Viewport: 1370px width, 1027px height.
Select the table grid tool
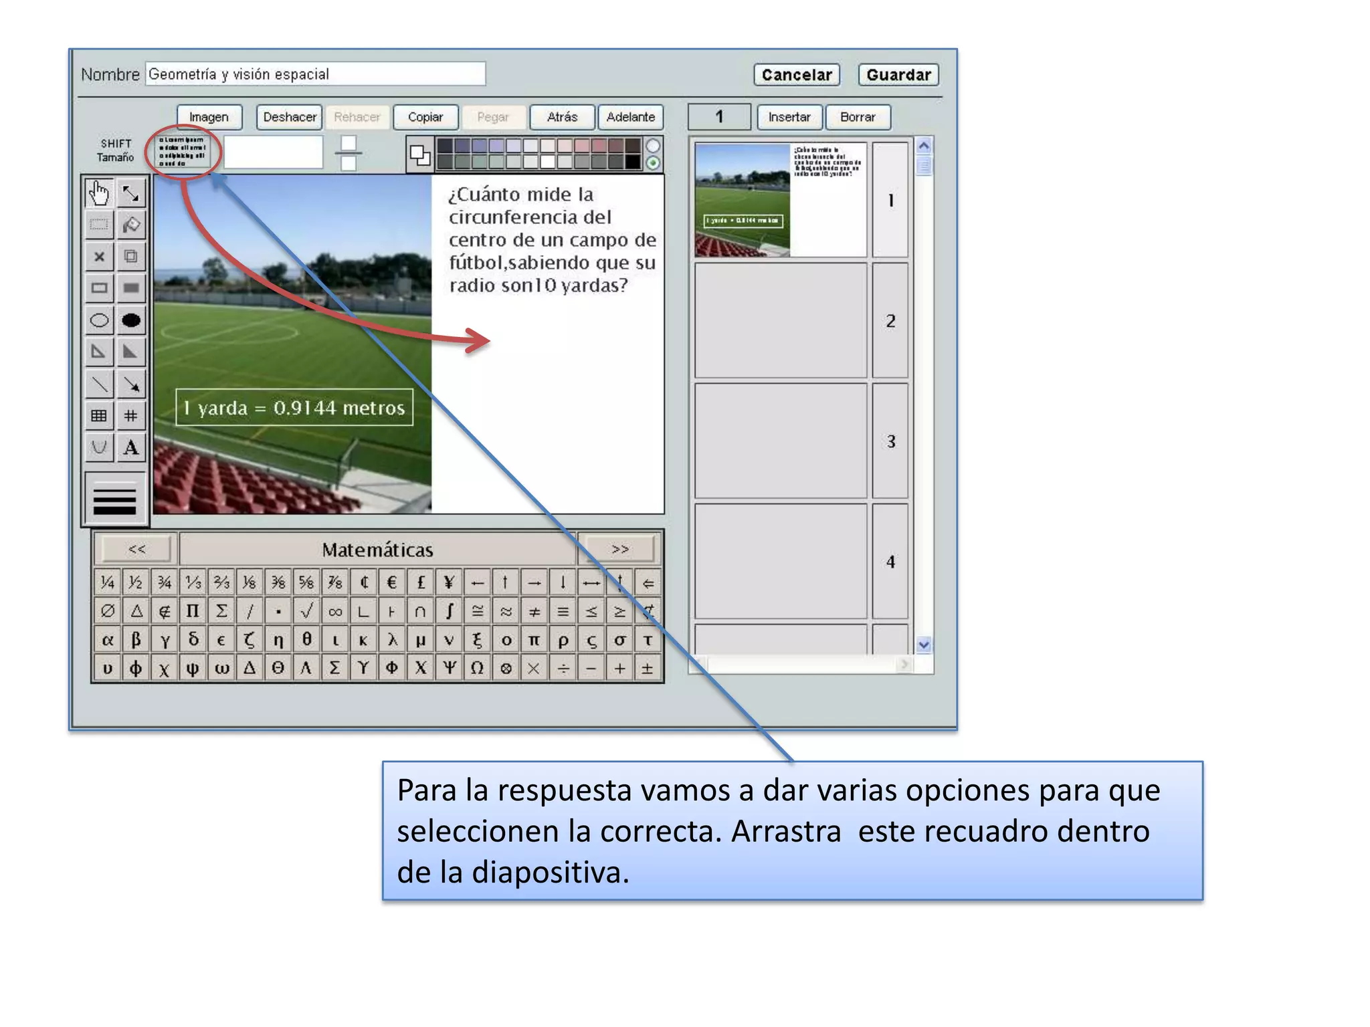click(x=99, y=416)
